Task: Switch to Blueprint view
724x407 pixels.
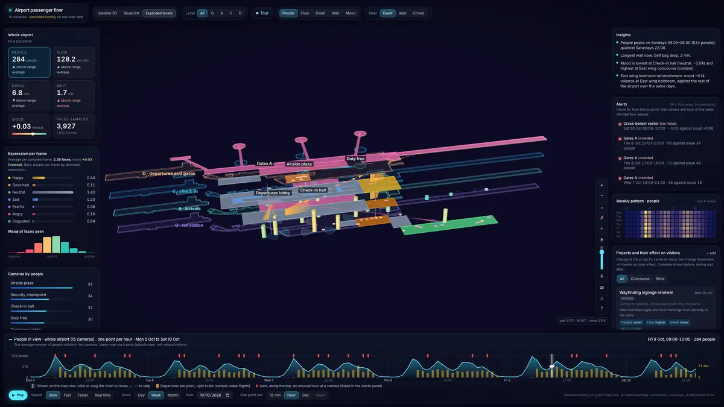Action: (131, 13)
